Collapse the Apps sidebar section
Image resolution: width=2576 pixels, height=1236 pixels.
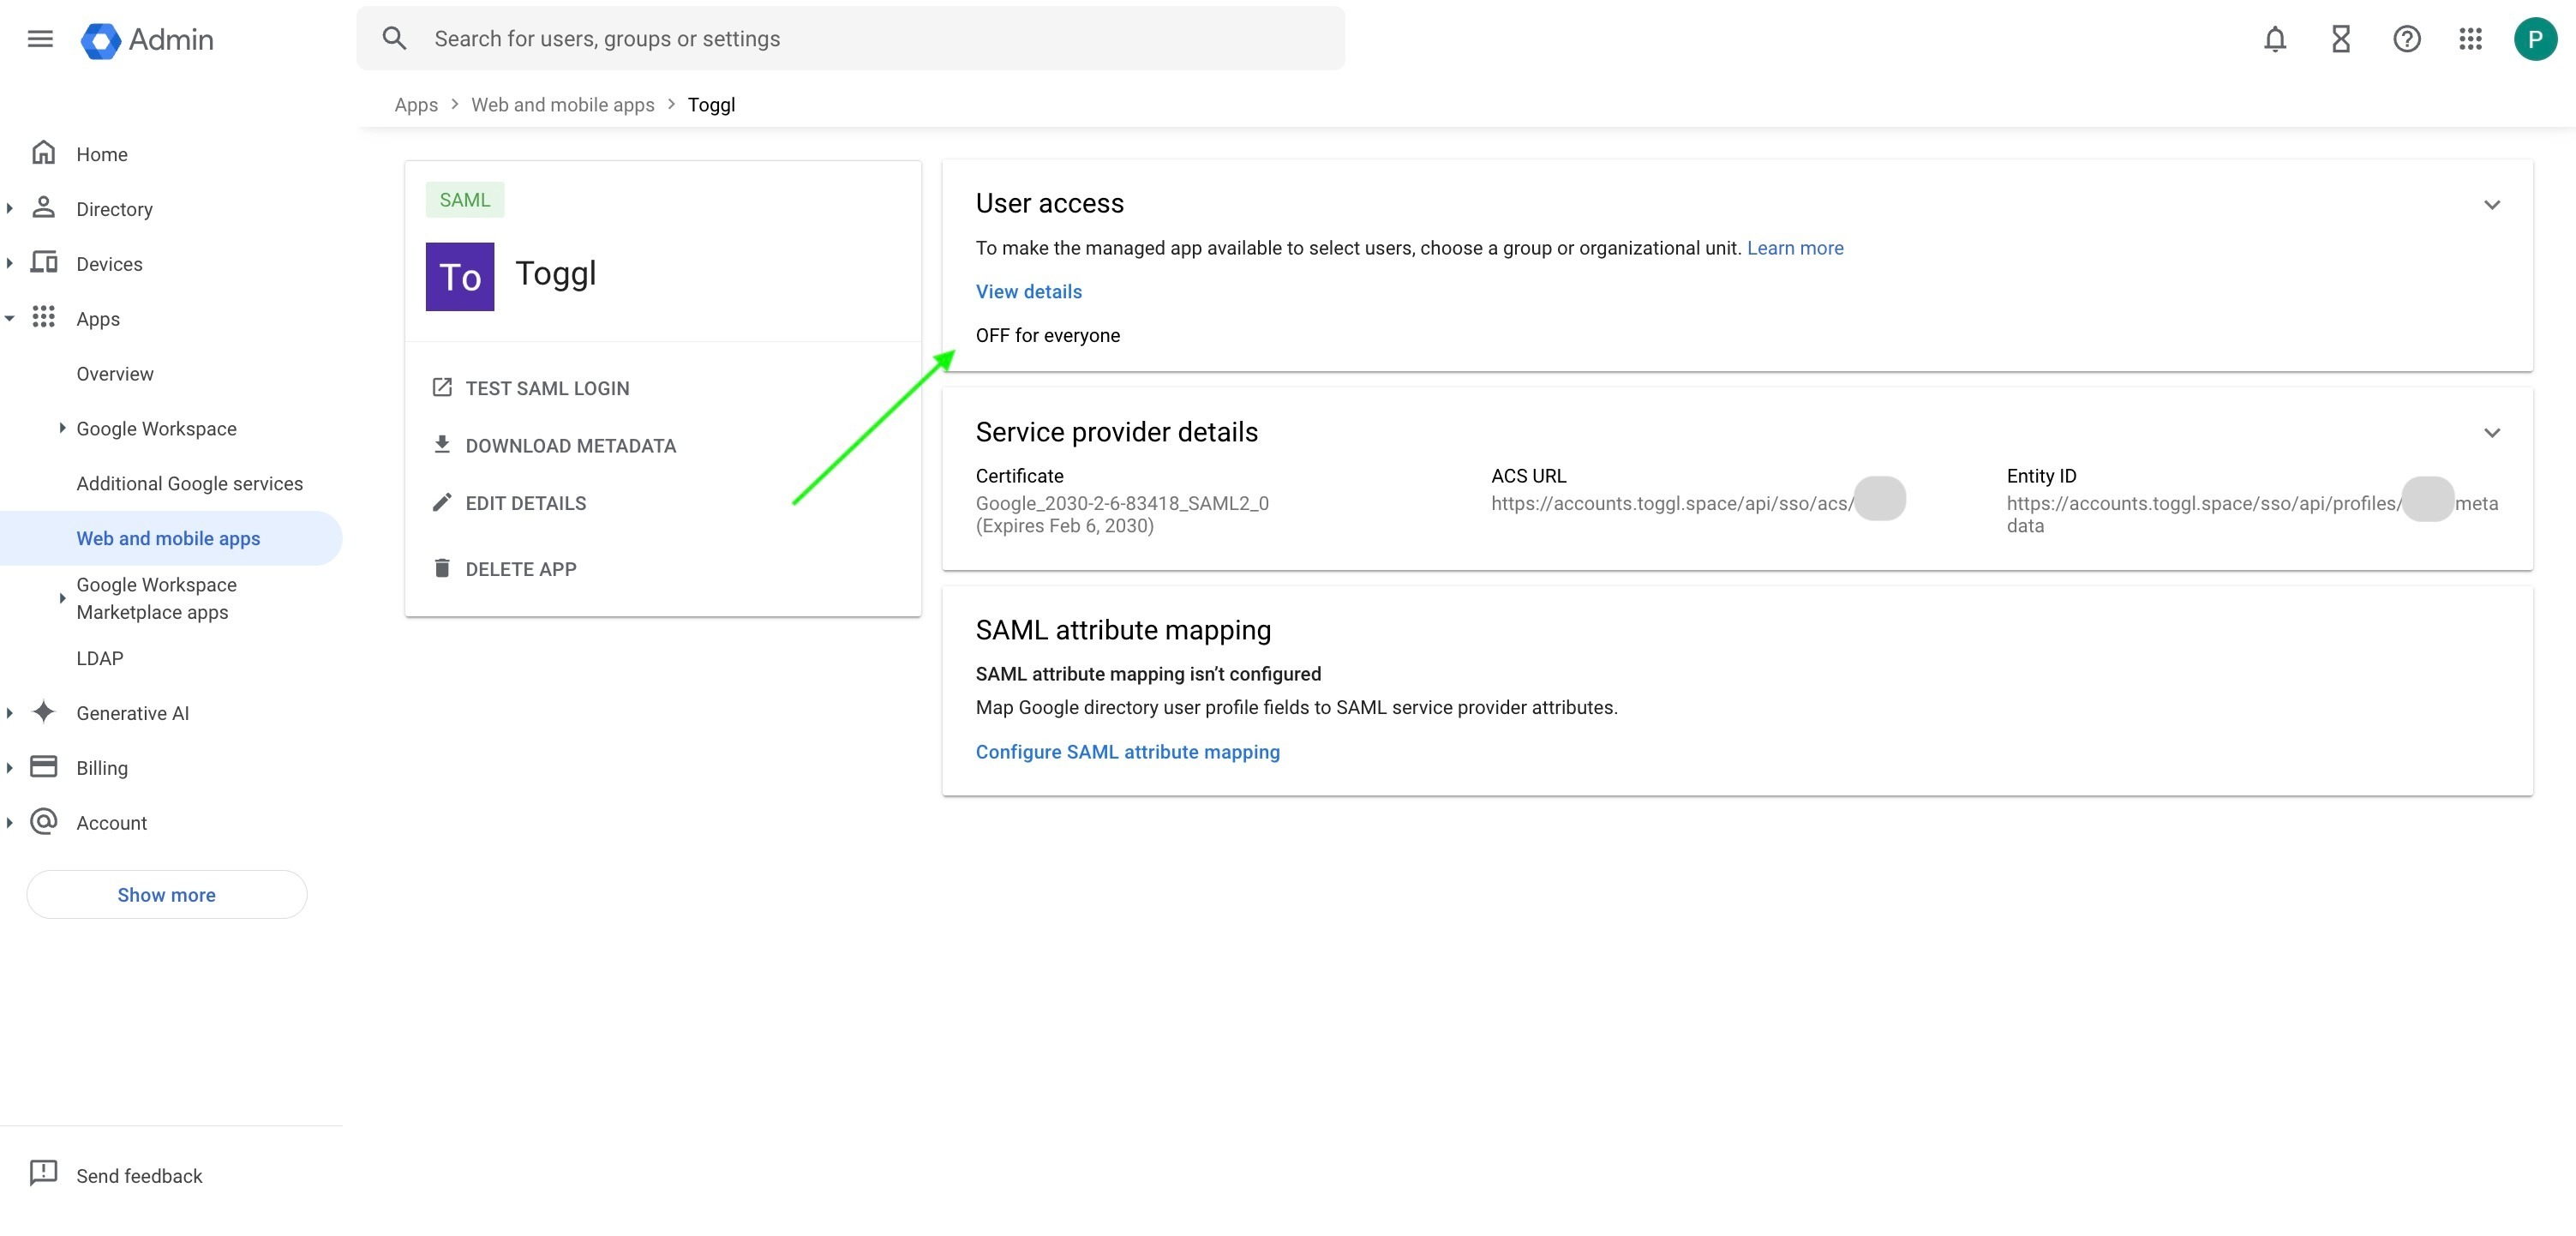pos(10,319)
